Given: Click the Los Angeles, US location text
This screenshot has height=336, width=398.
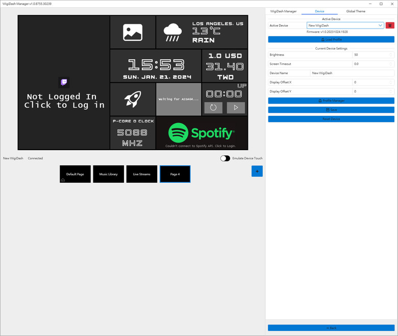Looking at the screenshot, I should [x=218, y=23].
